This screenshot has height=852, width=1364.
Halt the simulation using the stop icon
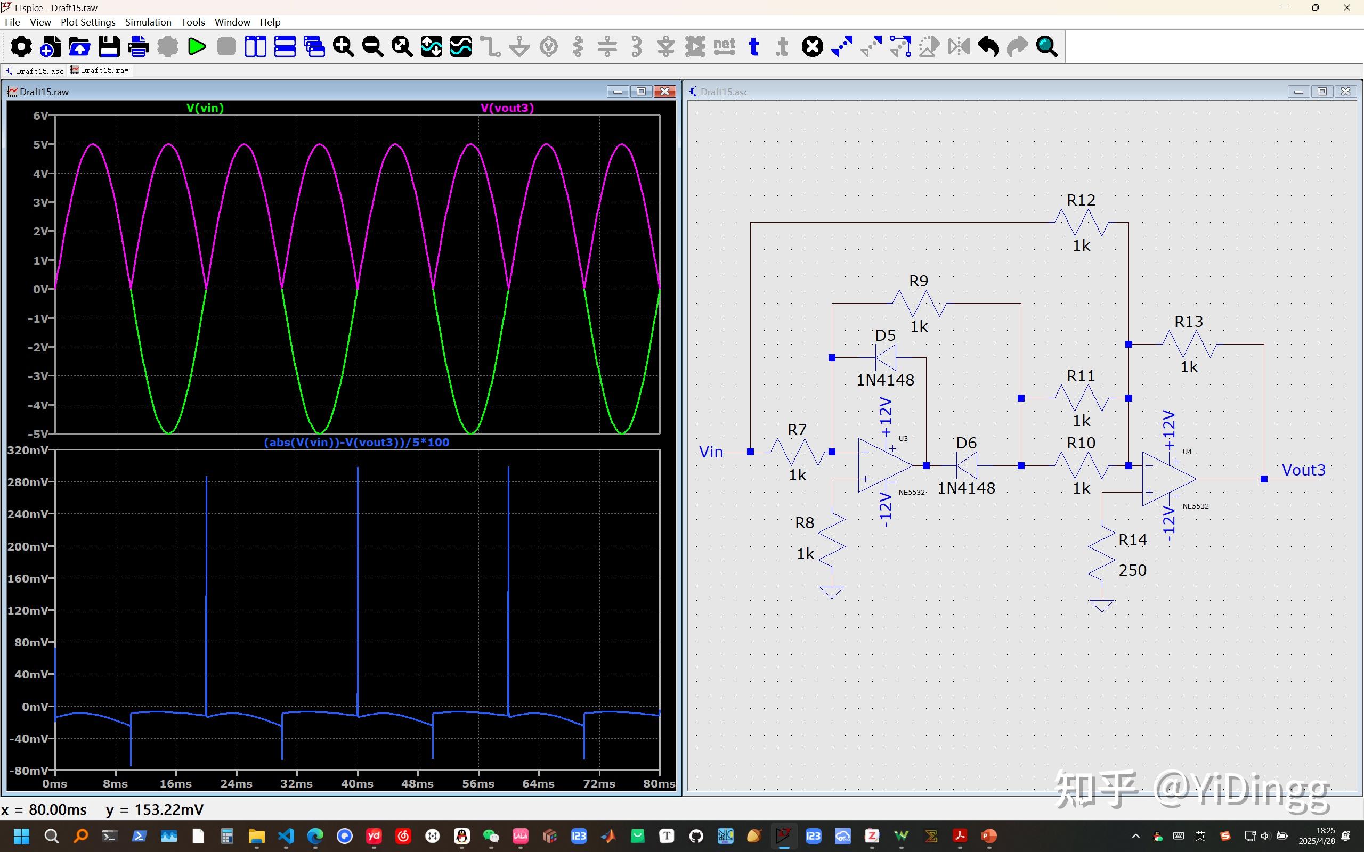226,46
